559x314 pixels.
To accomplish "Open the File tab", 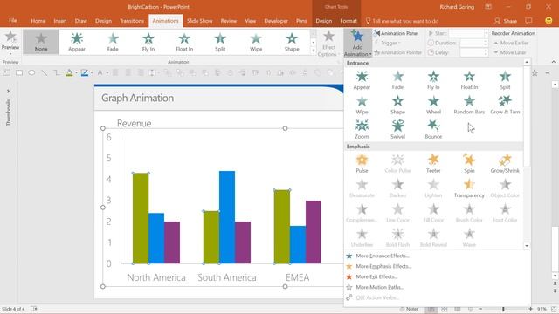I will pos(13,21).
